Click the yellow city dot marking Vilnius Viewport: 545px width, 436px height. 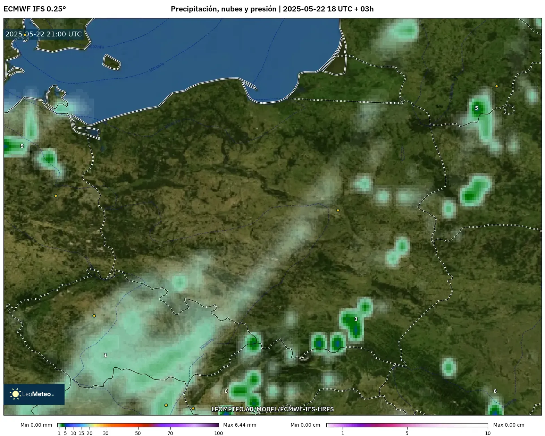pyautogui.click(x=496, y=86)
